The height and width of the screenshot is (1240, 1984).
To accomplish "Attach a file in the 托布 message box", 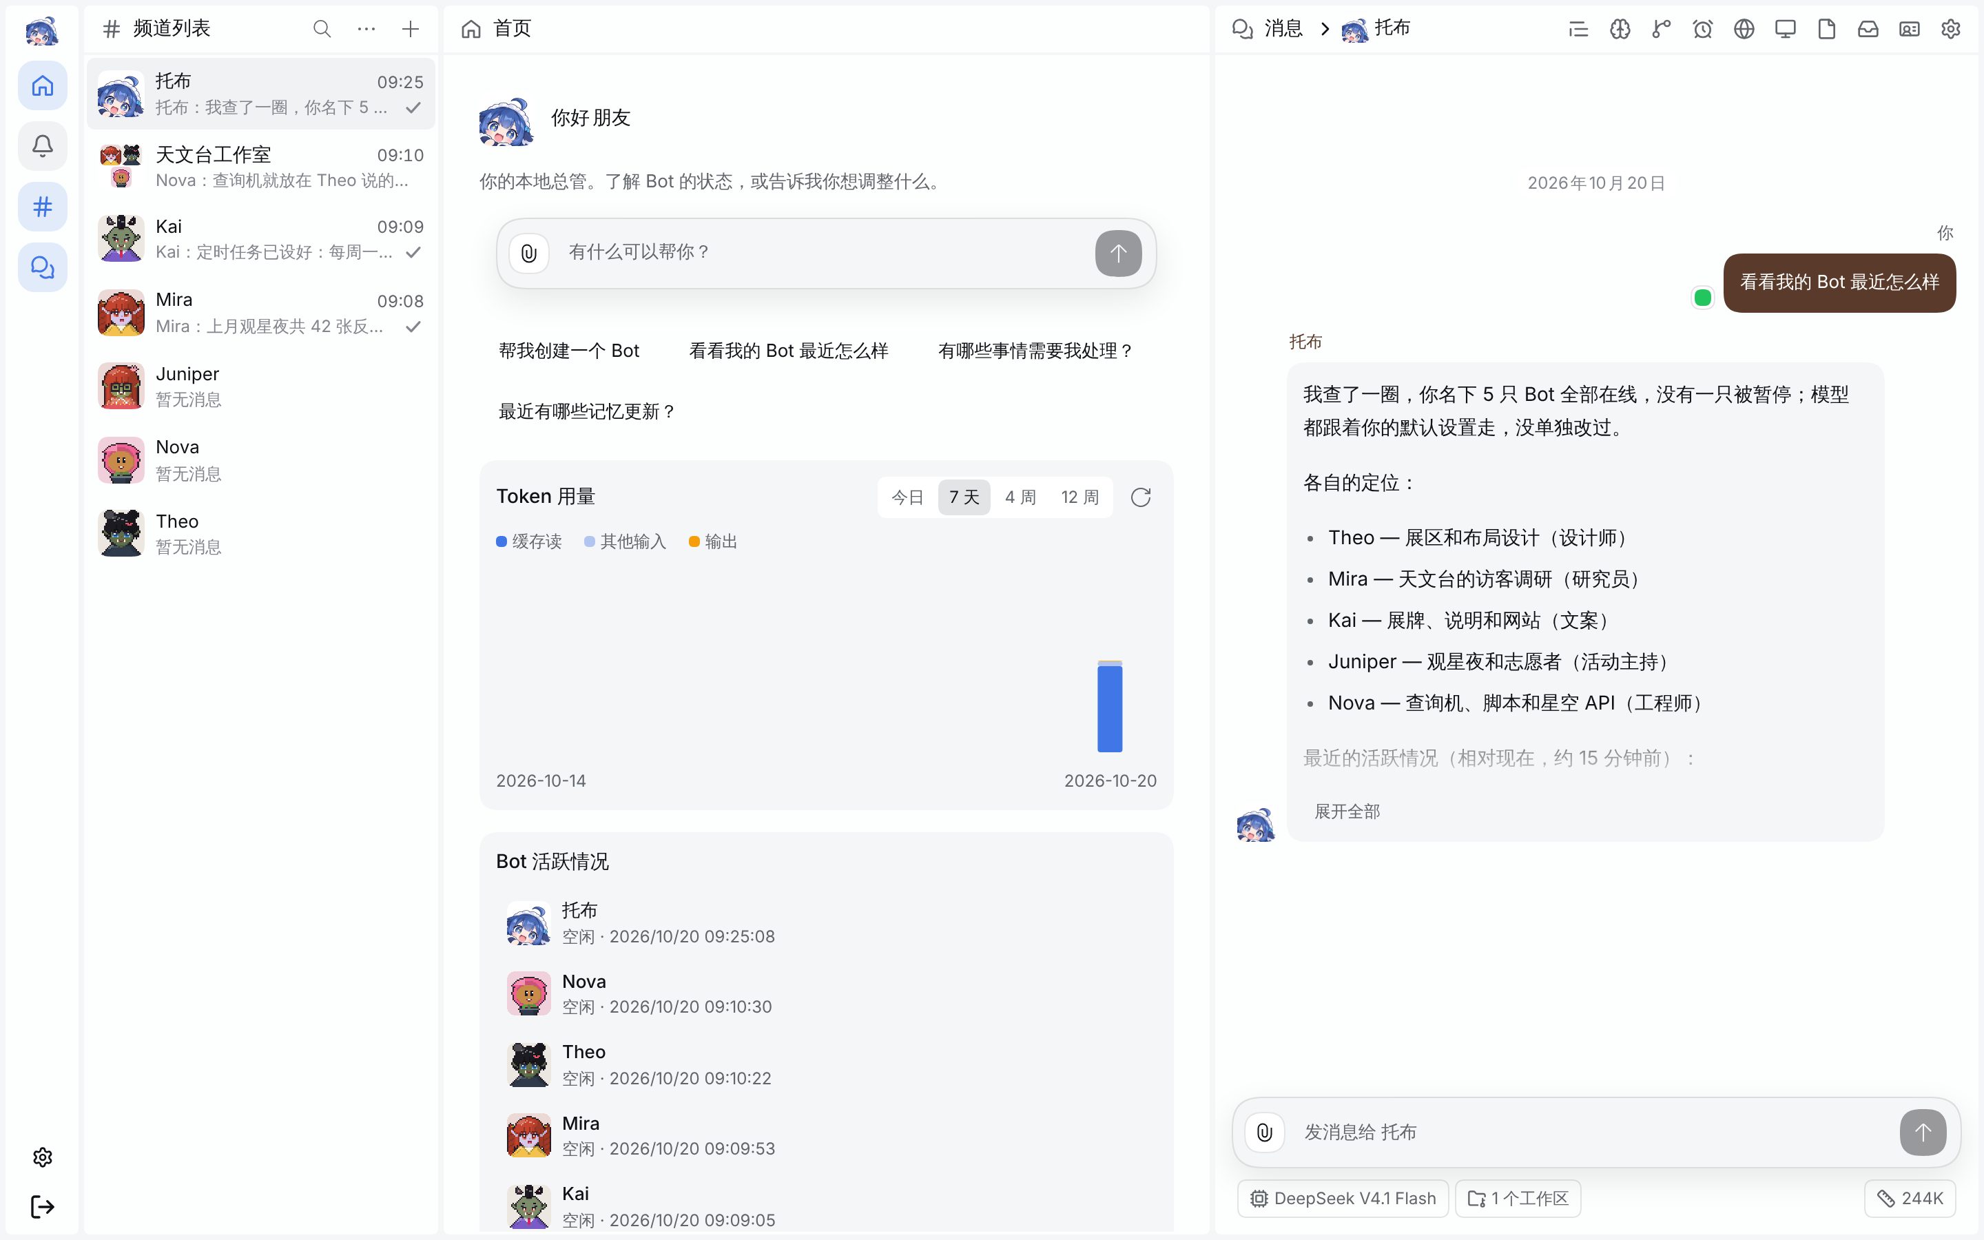I will coord(1265,1132).
